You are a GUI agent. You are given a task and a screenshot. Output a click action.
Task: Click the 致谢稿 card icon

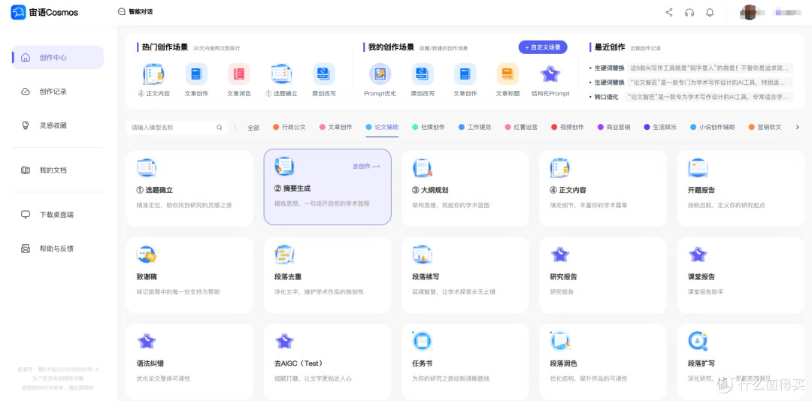pyautogui.click(x=147, y=255)
